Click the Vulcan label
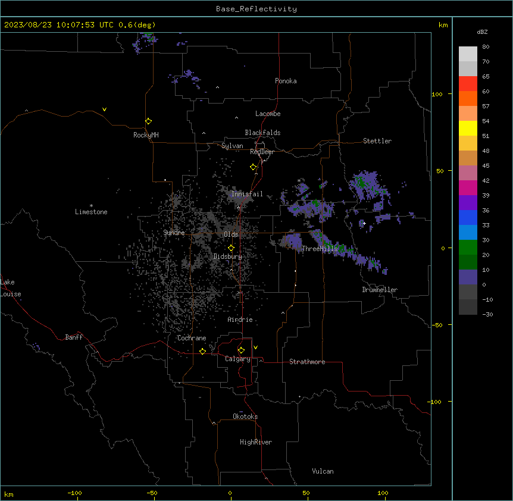Screen dimensions: 513x501 323,471
